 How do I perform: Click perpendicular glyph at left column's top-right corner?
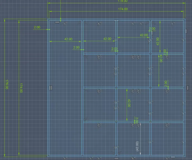coord(79,23)
